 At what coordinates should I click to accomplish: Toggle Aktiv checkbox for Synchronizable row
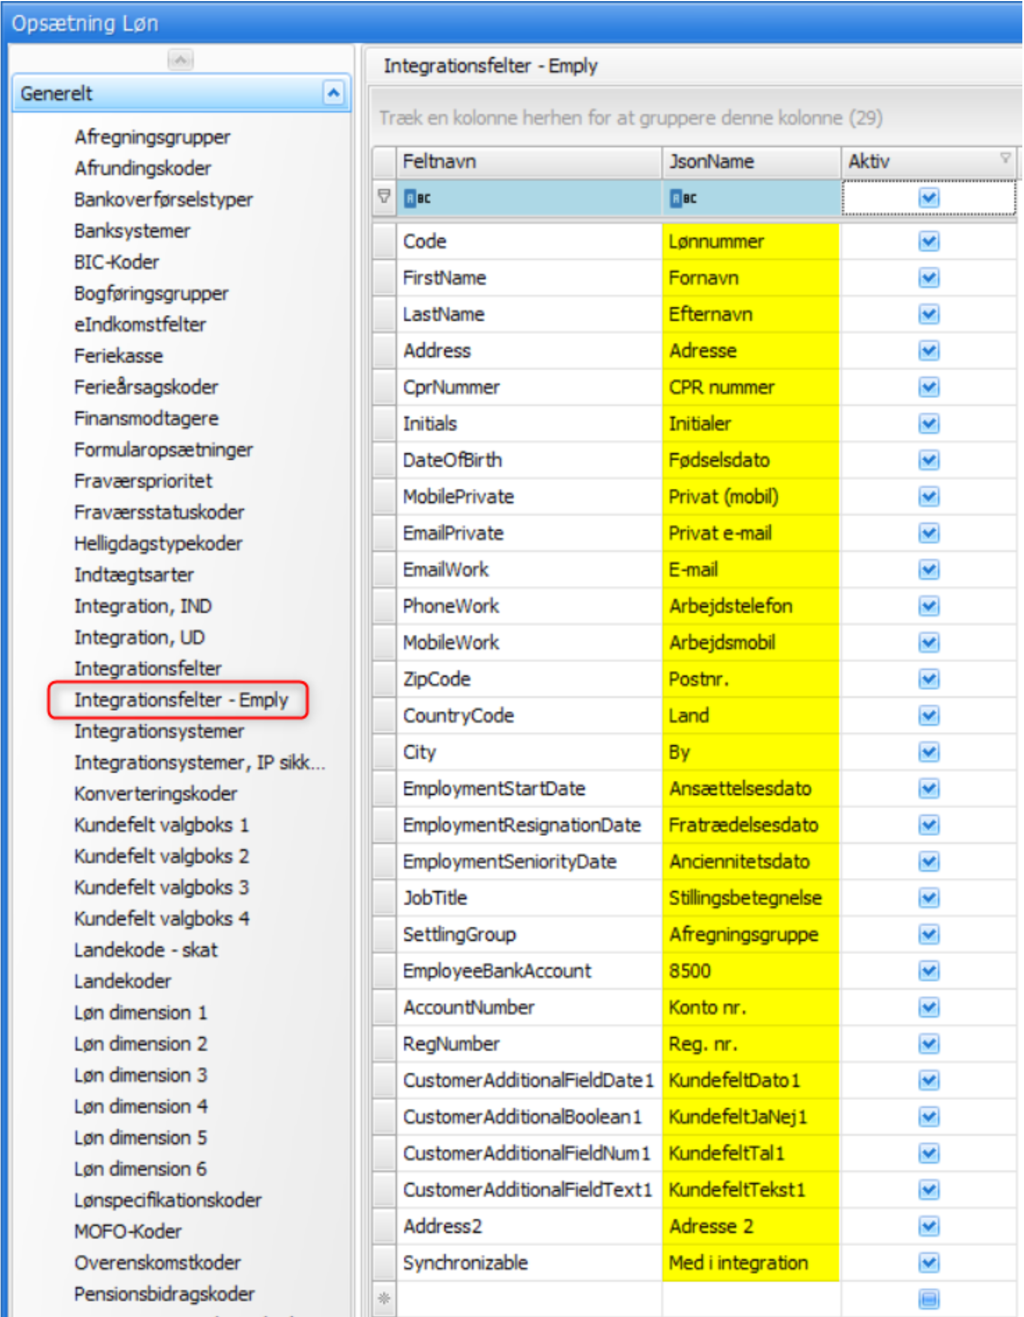click(x=928, y=1262)
